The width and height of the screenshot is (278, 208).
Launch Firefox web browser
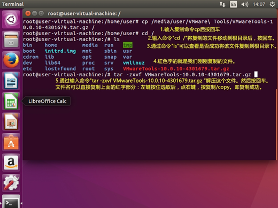click(11, 60)
